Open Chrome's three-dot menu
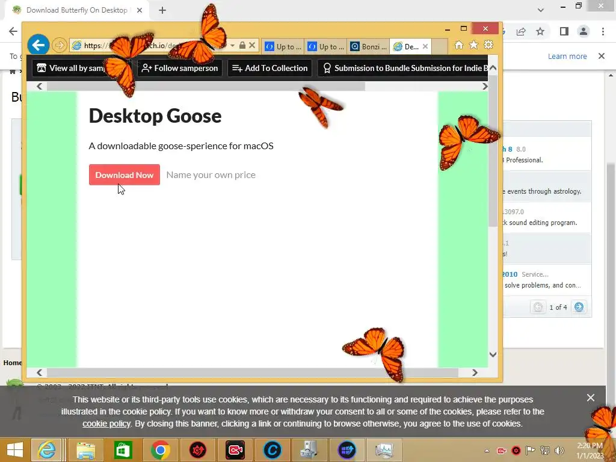This screenshot has height=462, width=616. point(603,31)
